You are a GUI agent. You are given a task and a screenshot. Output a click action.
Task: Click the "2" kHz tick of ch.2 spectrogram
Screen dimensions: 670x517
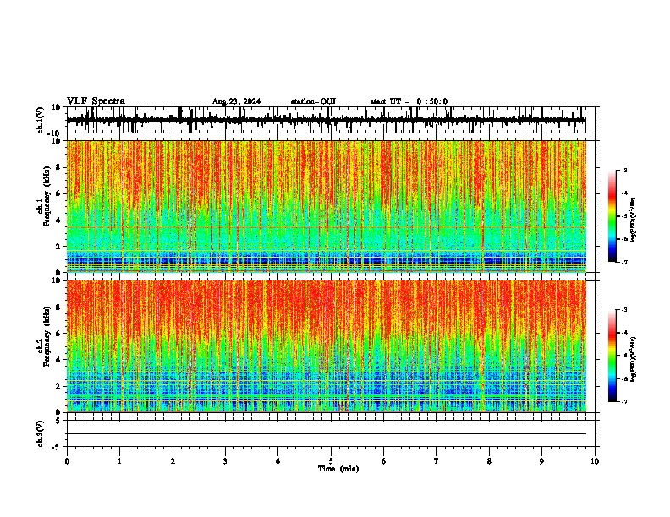(58, 386)
